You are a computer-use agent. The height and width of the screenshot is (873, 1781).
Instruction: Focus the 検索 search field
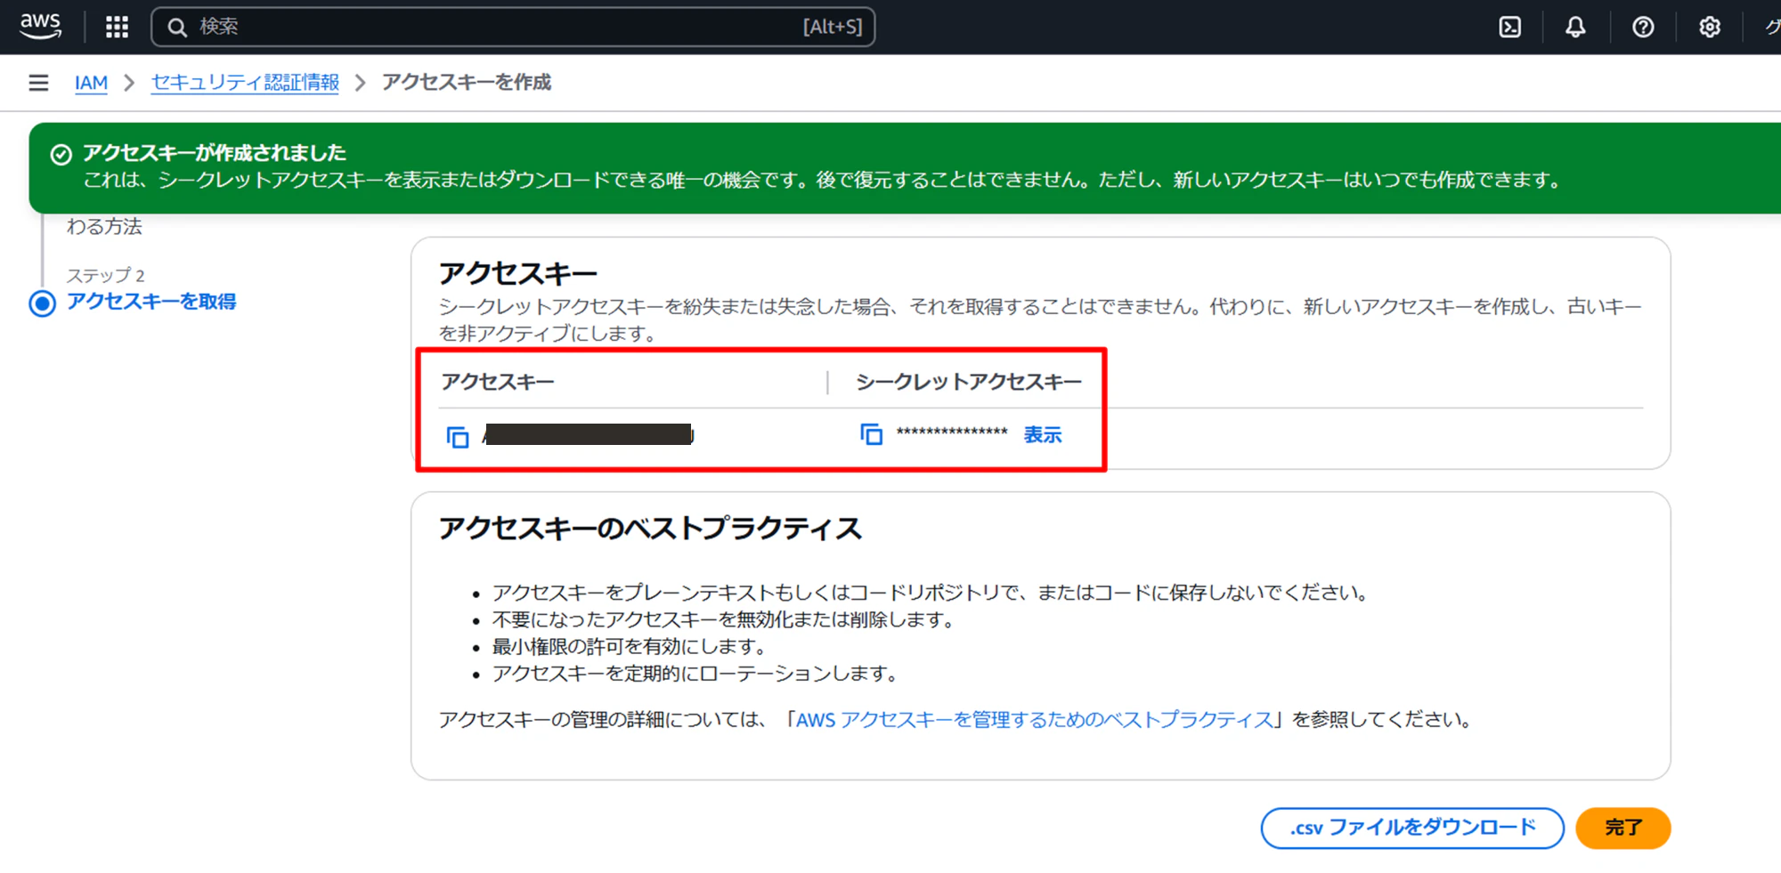click(513, 27)
